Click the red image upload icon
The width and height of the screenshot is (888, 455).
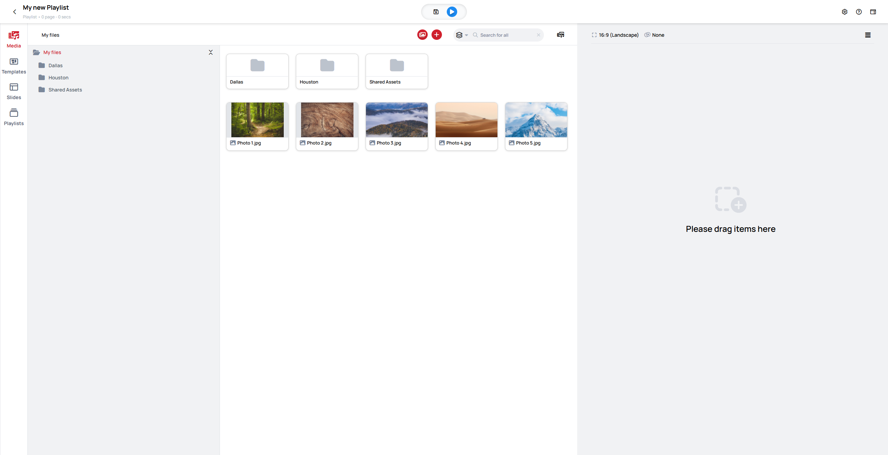click(x=422, y=35)
